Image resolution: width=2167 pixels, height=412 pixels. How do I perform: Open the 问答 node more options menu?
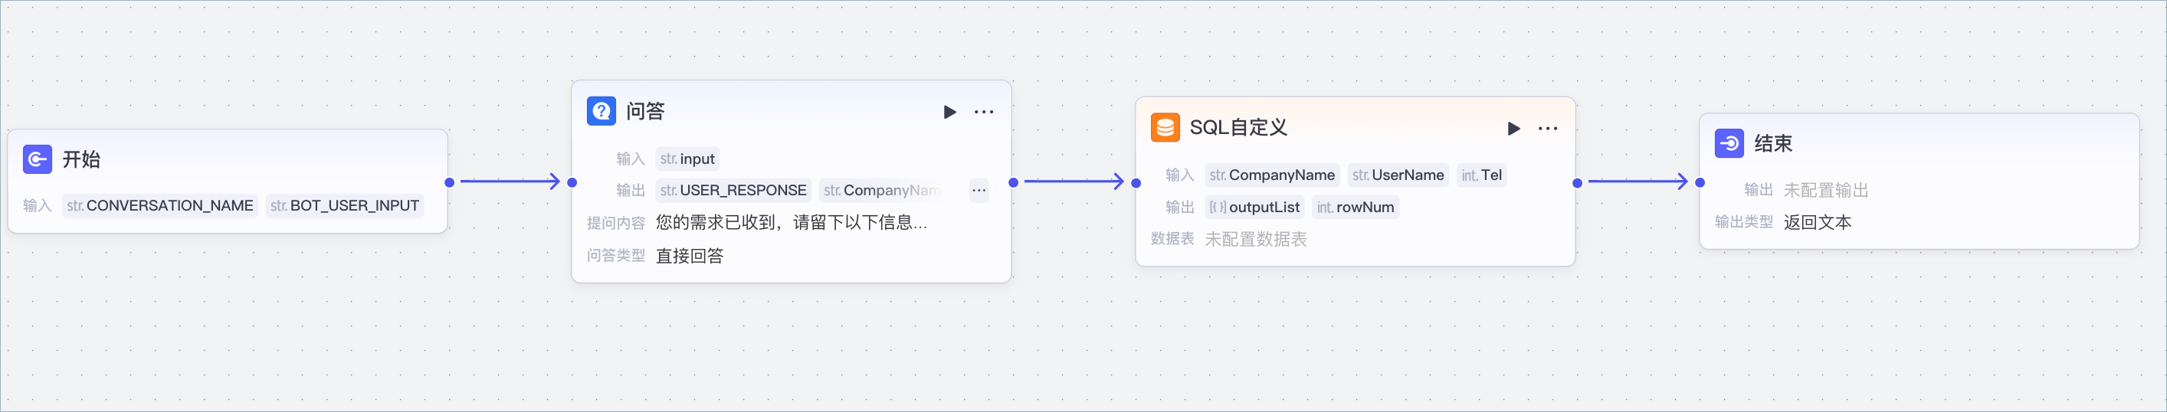983,112
